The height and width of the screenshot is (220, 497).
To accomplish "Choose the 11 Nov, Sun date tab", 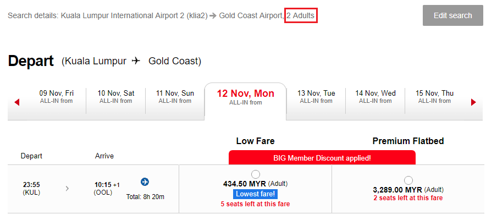I will (x=175, y=97).
